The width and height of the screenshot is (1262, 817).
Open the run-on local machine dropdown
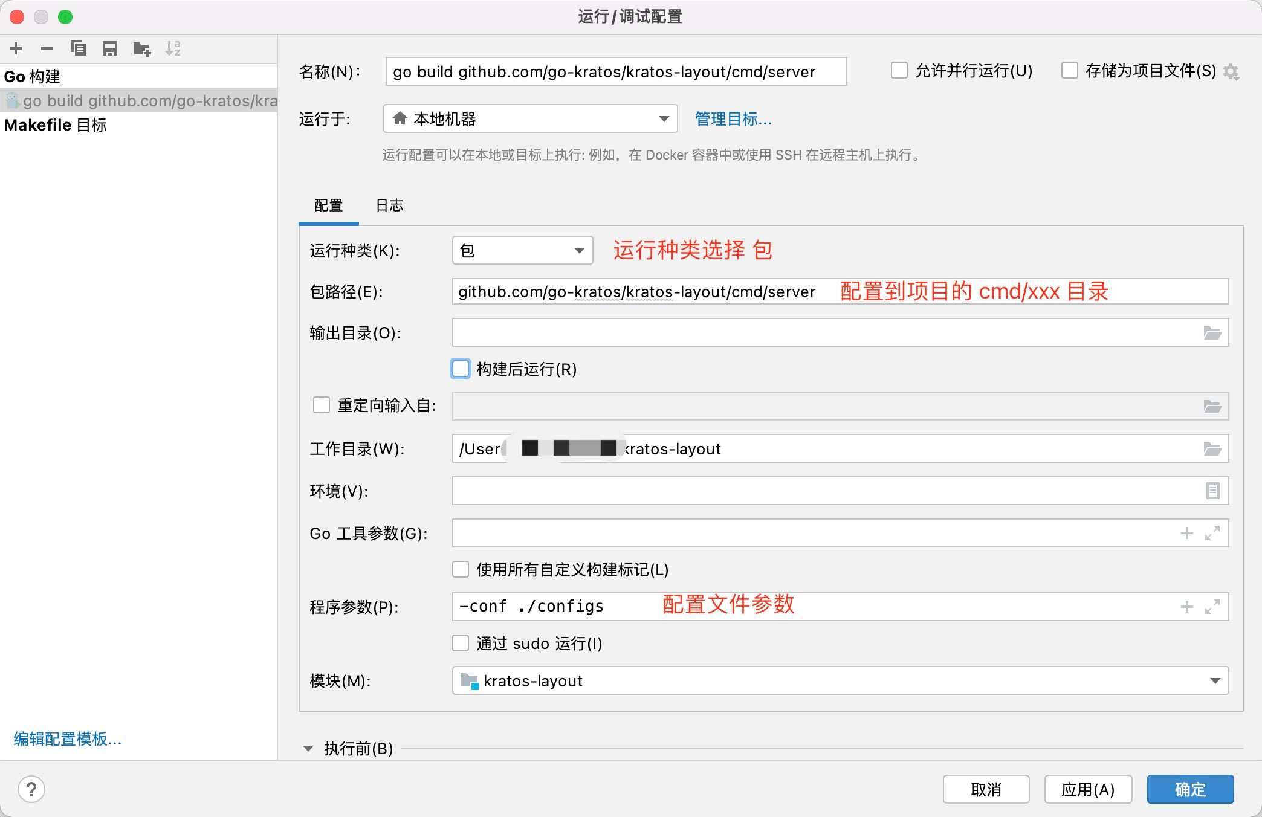point(530,118)
